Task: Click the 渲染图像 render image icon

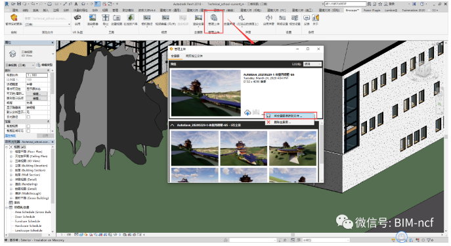Action: pos(93,18)
